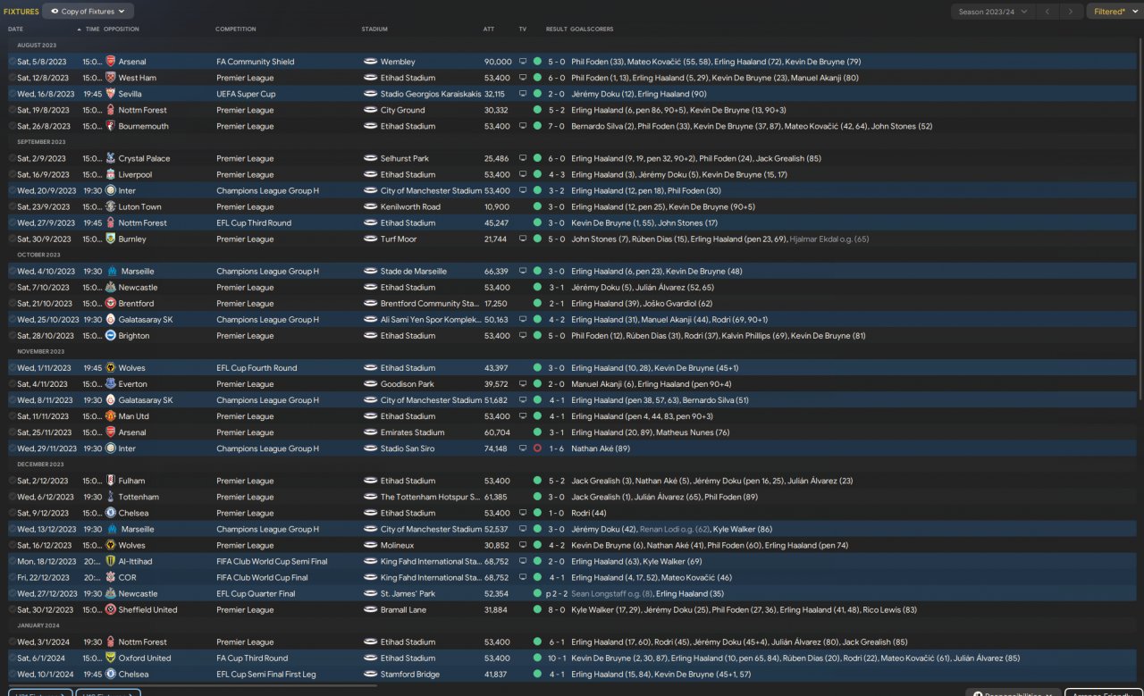The image size is (1144, 696).
Task: Click the Arsenal badge in the FA Community Shield row
Action: click(111, 62)
